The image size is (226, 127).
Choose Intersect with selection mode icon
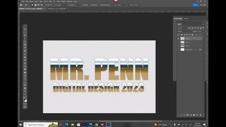42,5
